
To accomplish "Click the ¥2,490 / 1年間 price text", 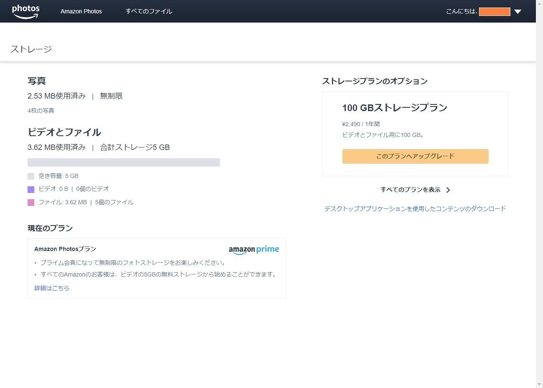I will tap(361, 124).
